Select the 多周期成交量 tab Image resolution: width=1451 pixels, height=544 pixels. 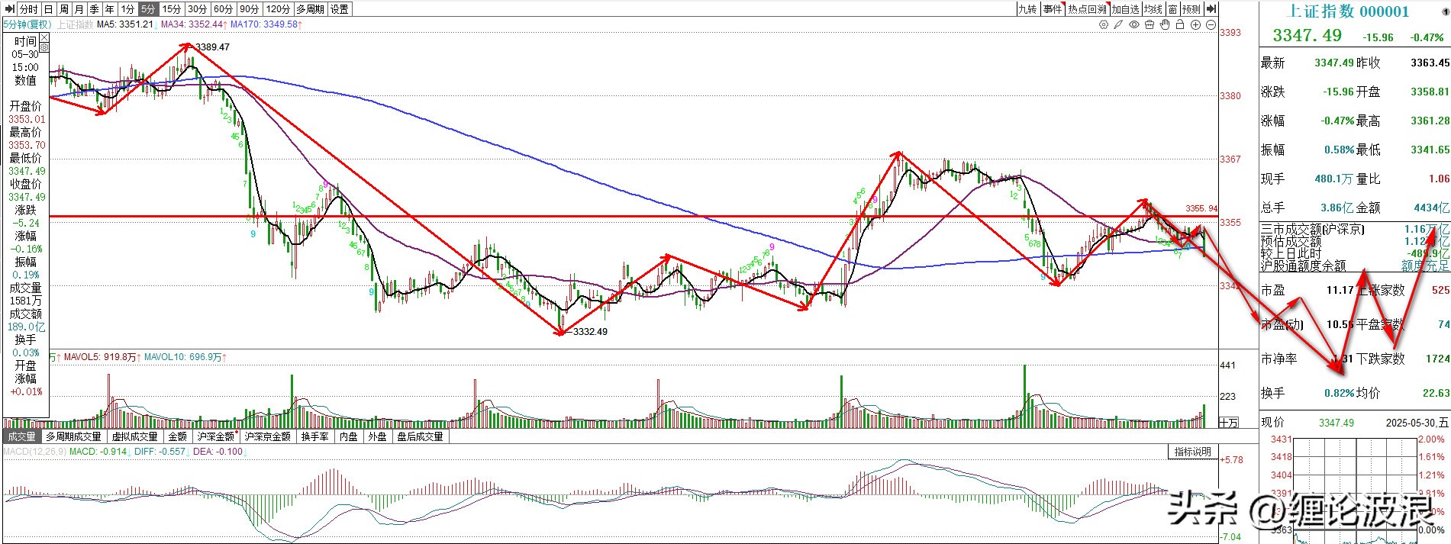73,436
